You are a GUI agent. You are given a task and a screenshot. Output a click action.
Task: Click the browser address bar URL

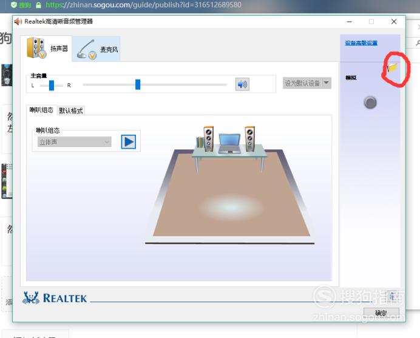pos(144,5)
